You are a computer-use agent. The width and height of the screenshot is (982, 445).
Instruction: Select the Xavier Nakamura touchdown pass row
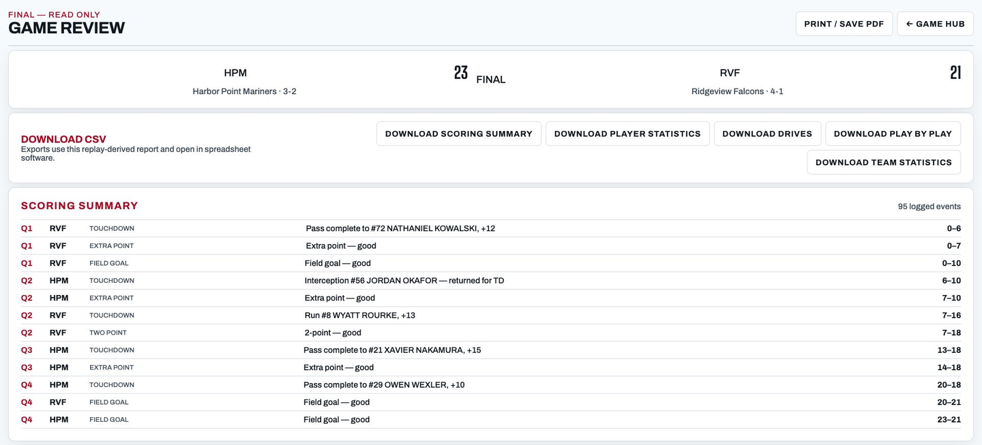coord(491,350)
